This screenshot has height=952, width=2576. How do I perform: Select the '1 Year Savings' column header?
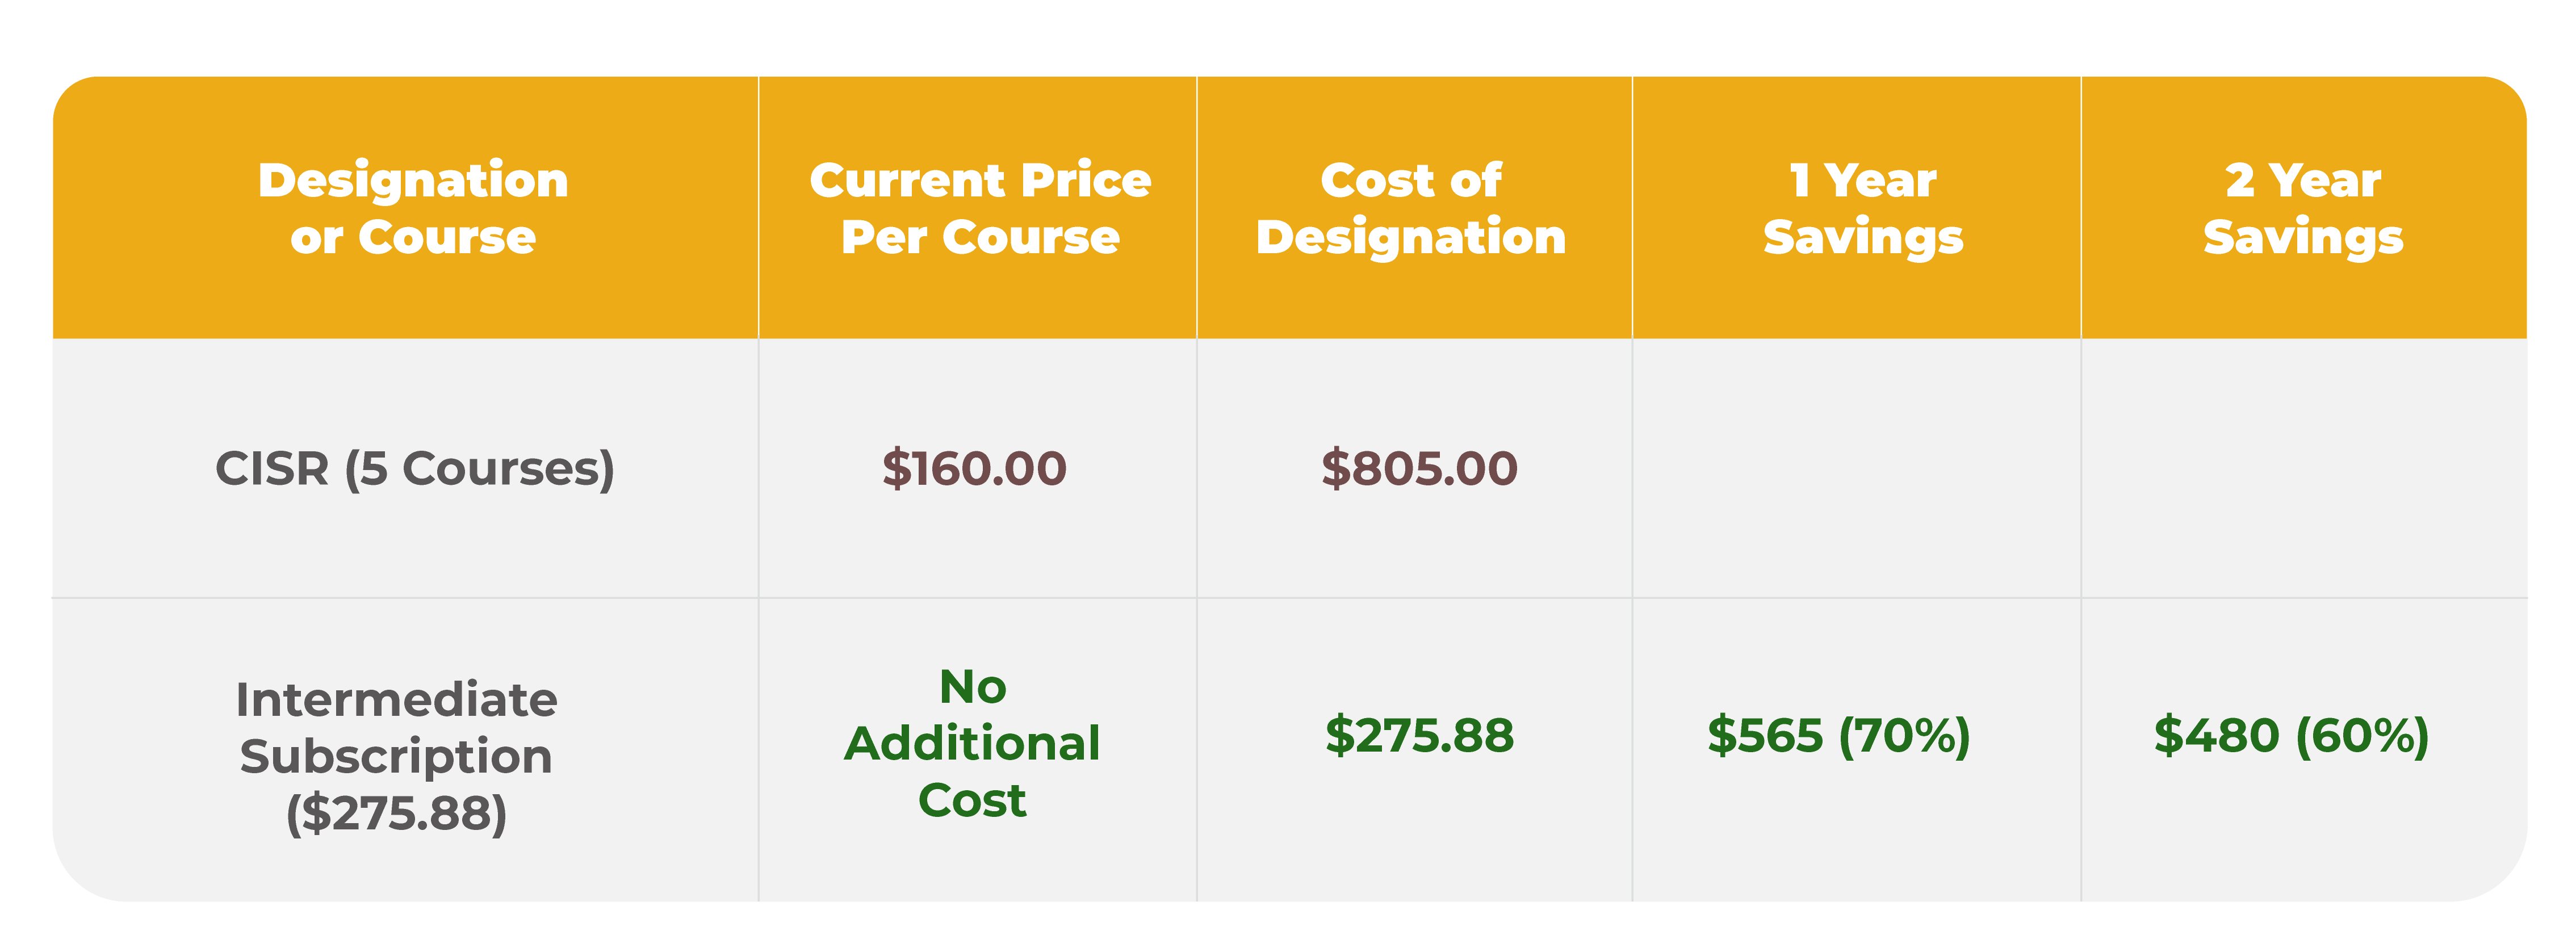(1863, 208)
